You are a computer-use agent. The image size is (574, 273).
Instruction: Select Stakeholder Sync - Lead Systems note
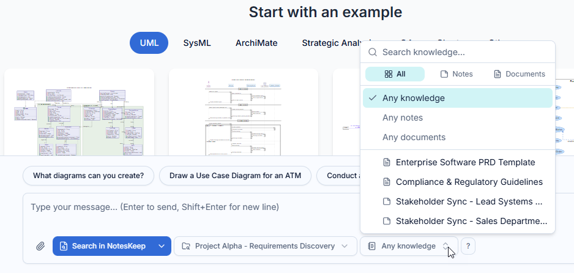[x=458, y=201]
